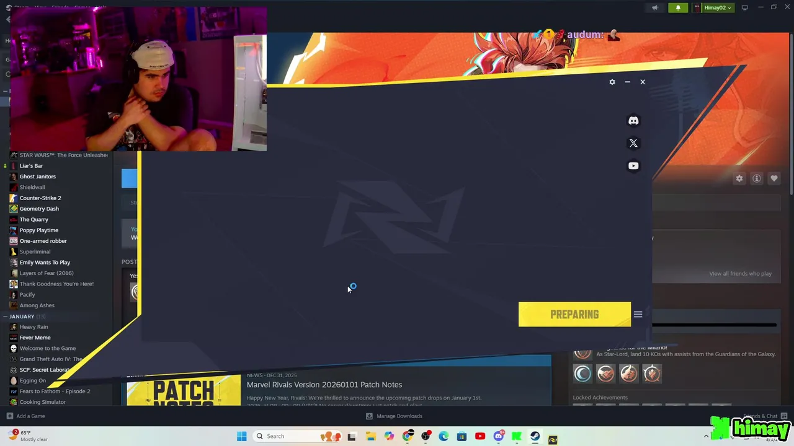Viewport: 794px width, 446px height.
Task: Open the launcher's X social icon
Action: pos(633,143)
